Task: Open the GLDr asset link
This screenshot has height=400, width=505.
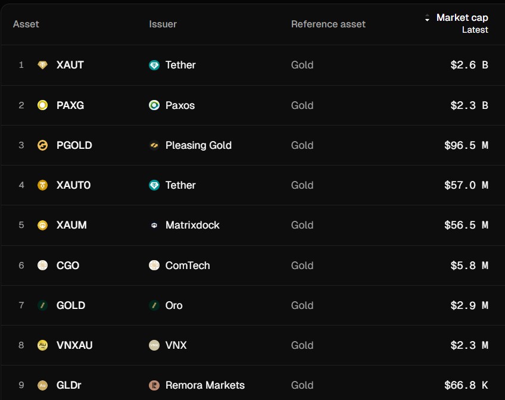Action: [x=68, y=385]
